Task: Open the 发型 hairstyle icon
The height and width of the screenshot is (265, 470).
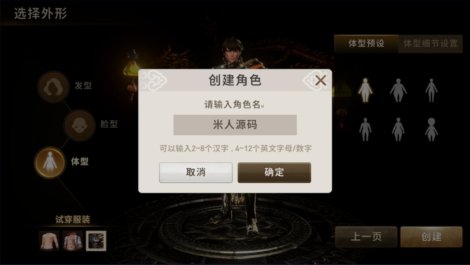Action: tap(53, 87)
